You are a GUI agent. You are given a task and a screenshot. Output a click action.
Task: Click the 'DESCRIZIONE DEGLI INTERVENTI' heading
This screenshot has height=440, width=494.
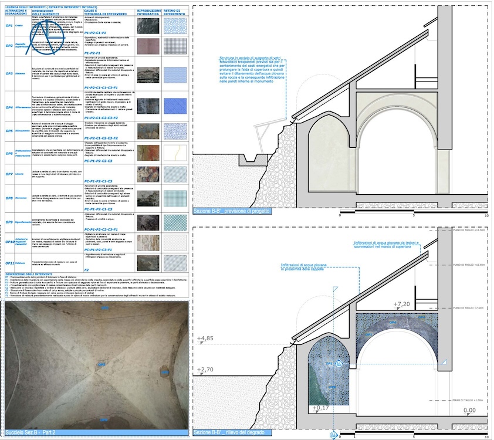29,275
